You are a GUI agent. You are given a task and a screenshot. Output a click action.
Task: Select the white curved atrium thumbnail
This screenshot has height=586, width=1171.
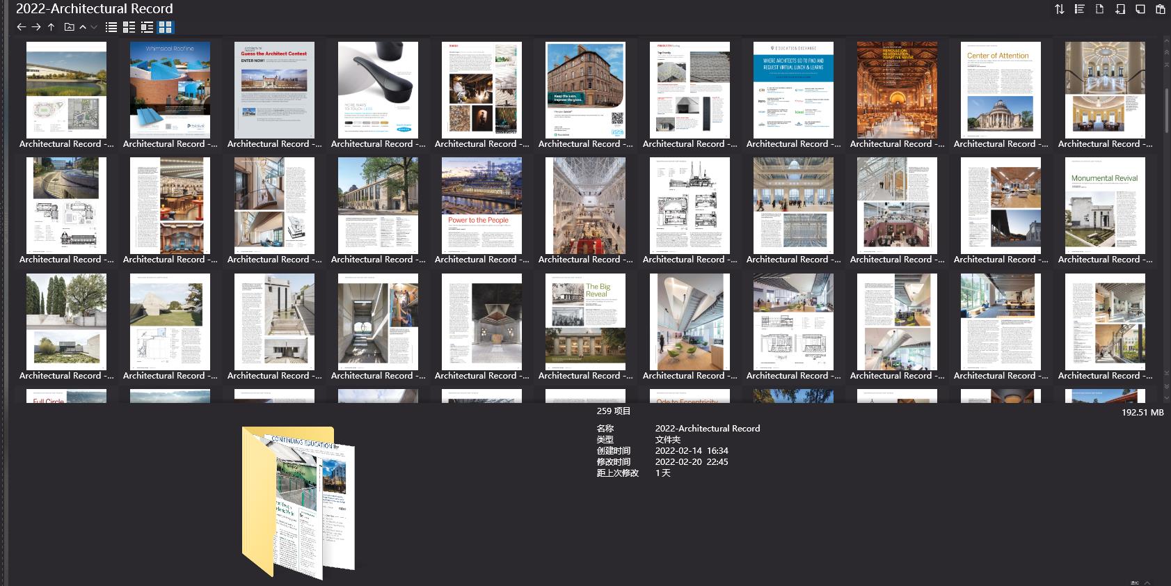pos(690,322)
